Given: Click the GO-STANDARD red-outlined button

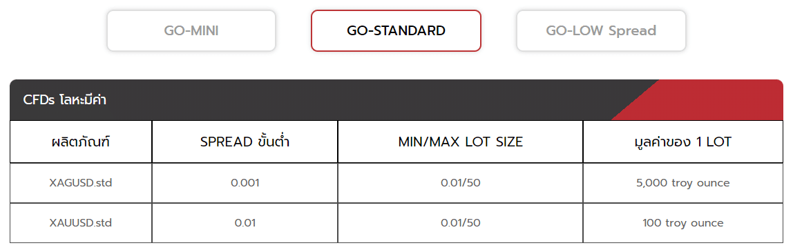Looking at the screenshot, I should 396,31.
